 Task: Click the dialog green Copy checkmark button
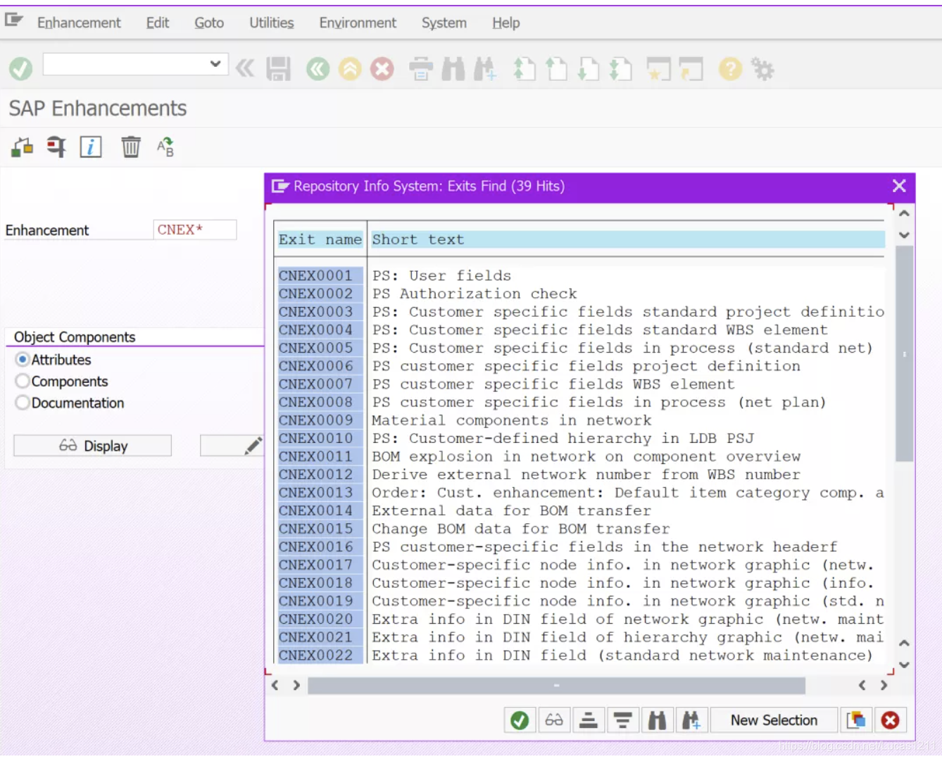pyautogui.click(x=520, y=720)
